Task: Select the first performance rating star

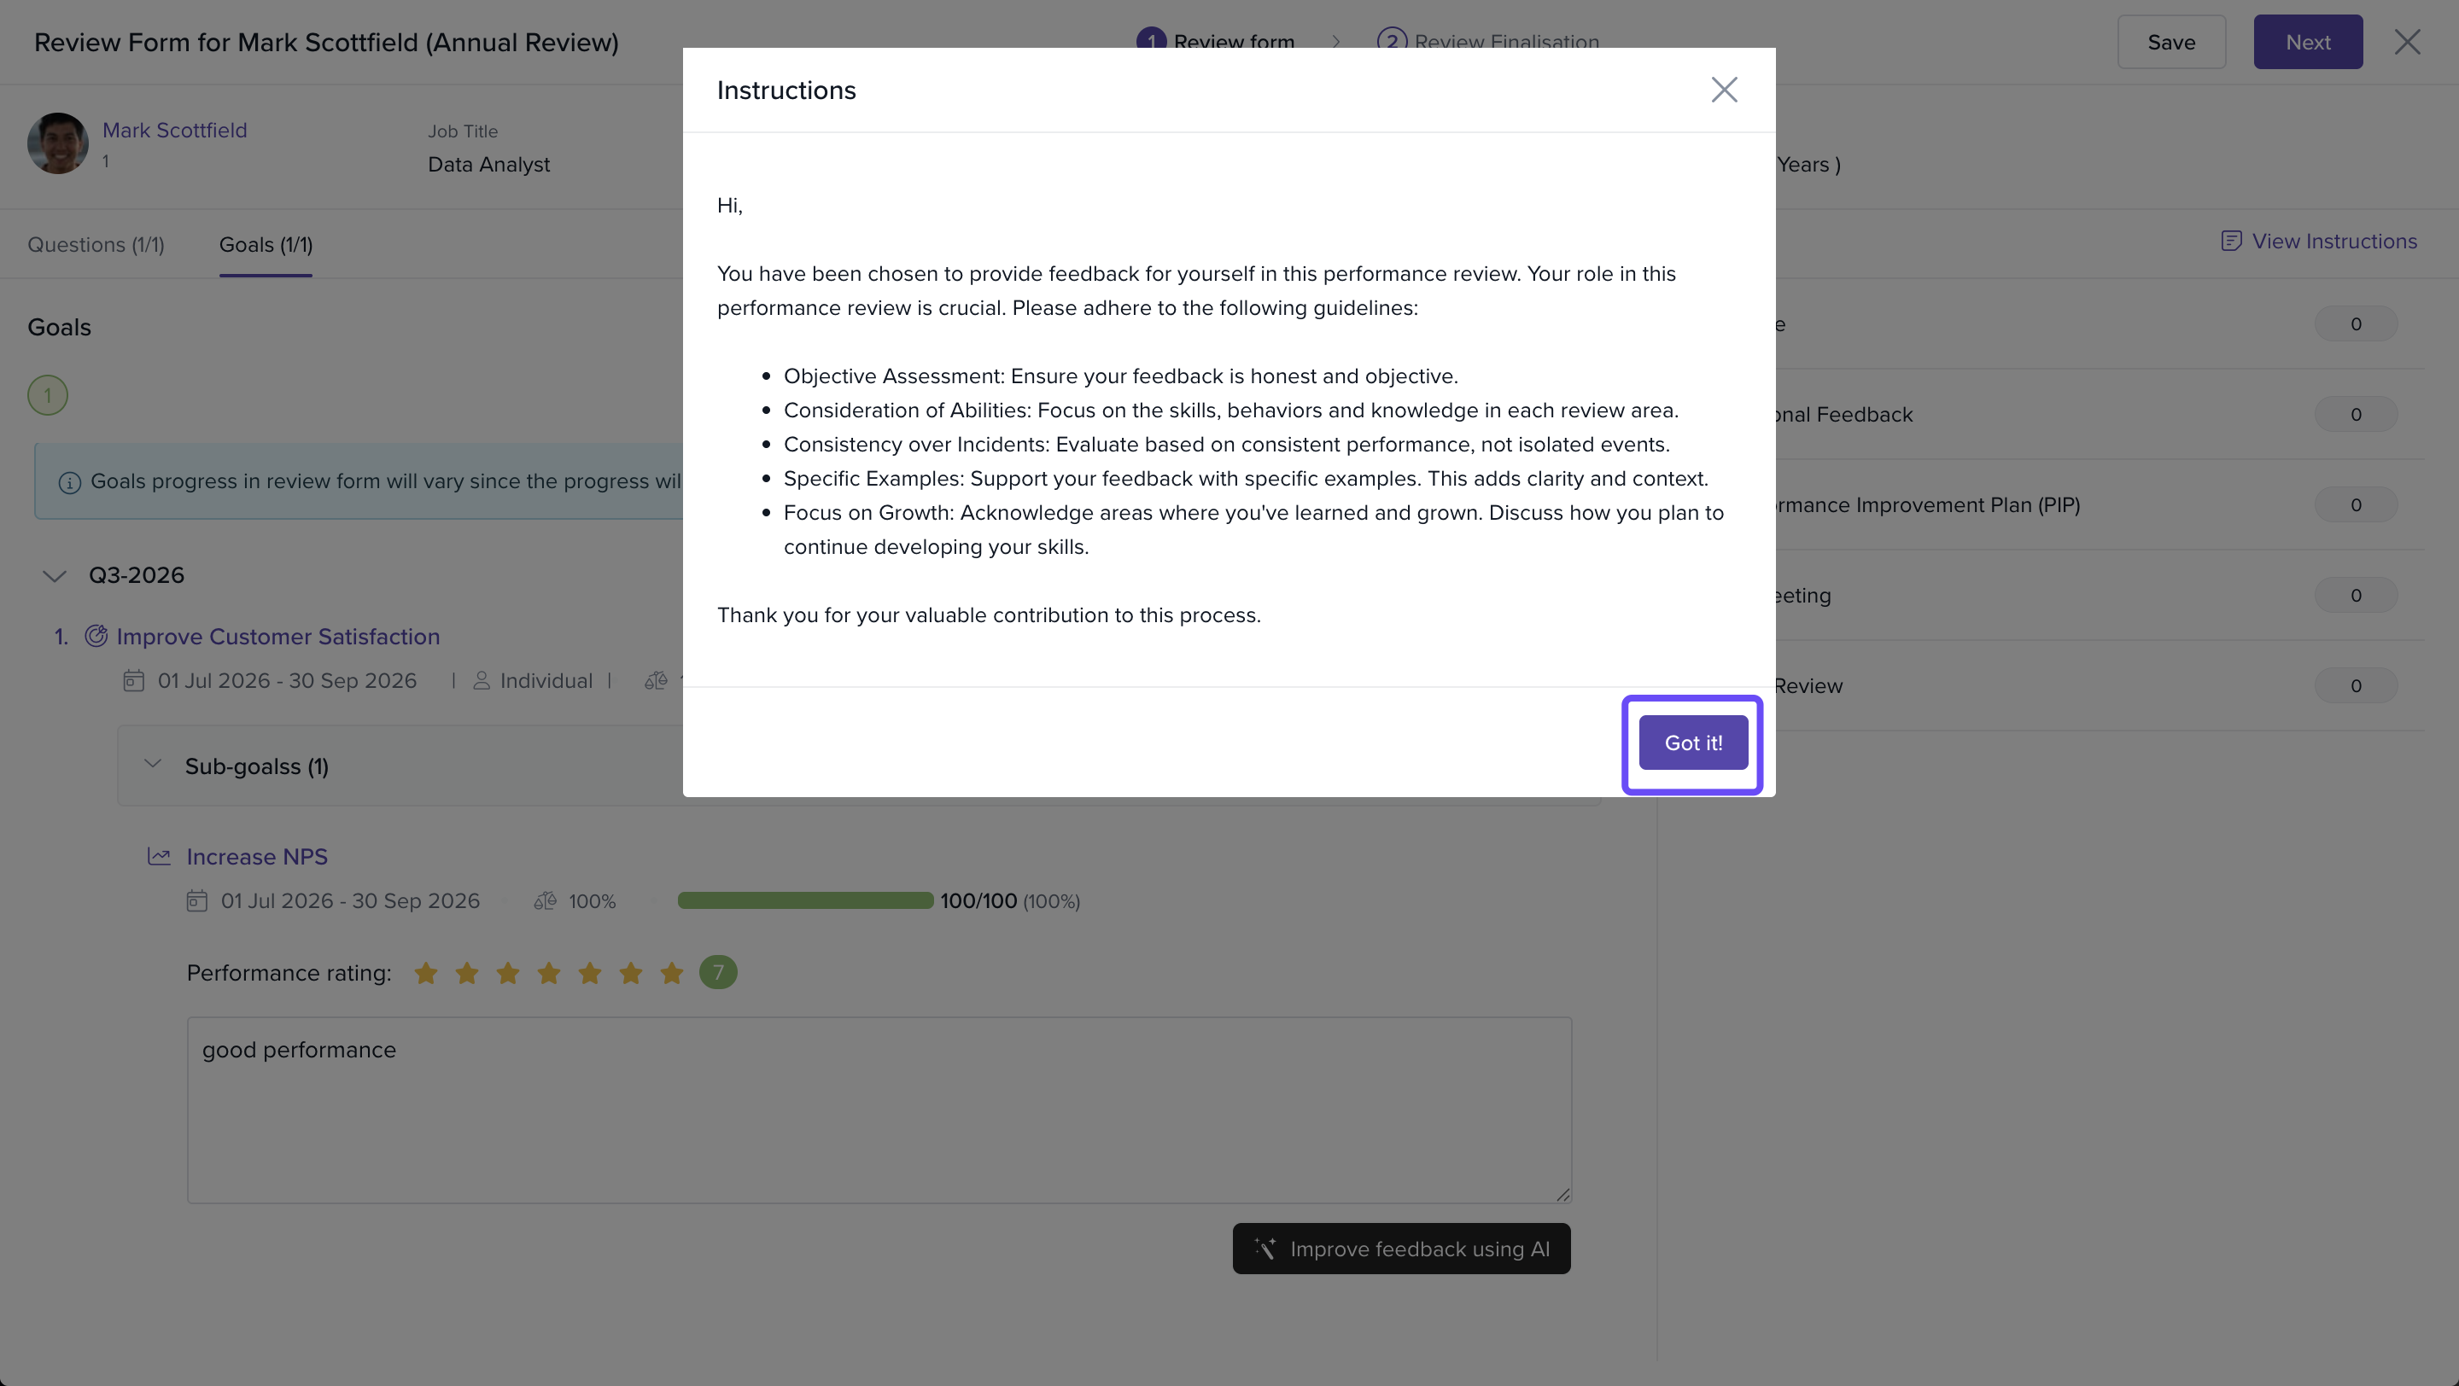Action: [426, 973]
